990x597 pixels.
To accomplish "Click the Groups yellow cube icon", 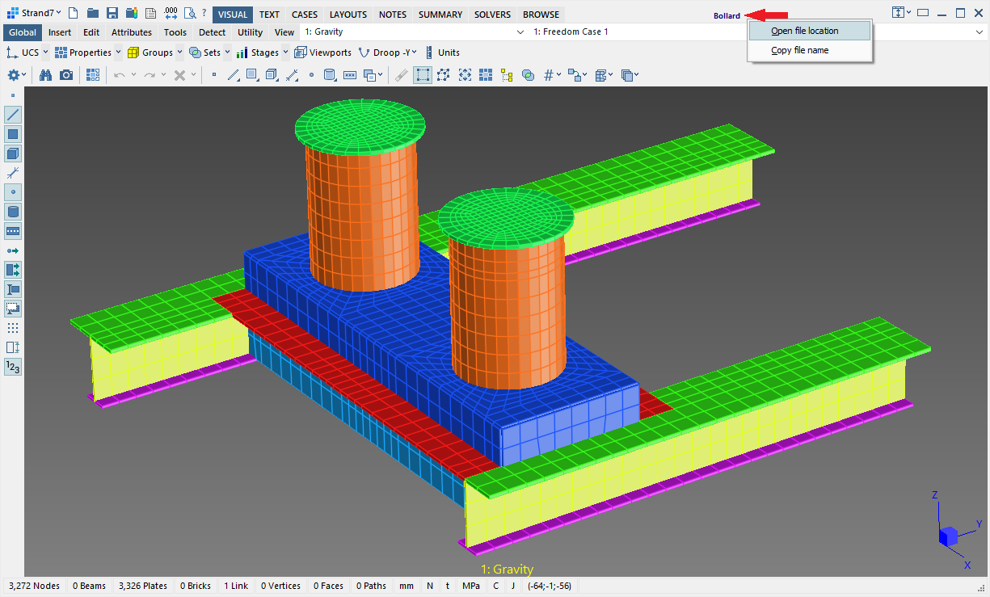I will pyautogui.click(x=133, y=53).
